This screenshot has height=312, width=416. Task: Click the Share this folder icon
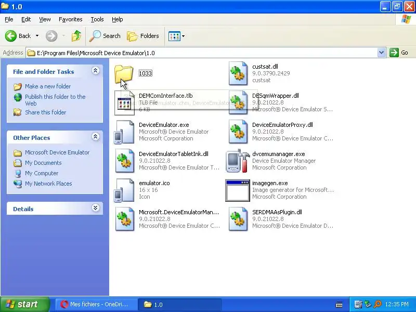pyautogui.click(x=18, y=112)
